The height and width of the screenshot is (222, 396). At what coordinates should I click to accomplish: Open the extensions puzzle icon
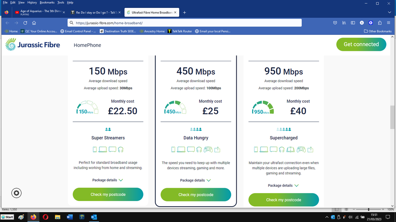pyautogui.click(x=380, y=23)
